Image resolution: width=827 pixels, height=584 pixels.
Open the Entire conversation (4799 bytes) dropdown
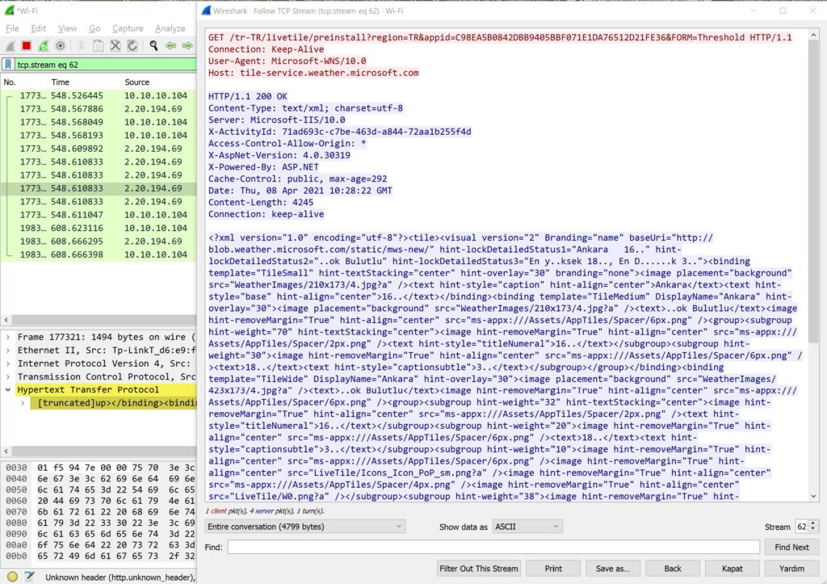click(304, 527)
